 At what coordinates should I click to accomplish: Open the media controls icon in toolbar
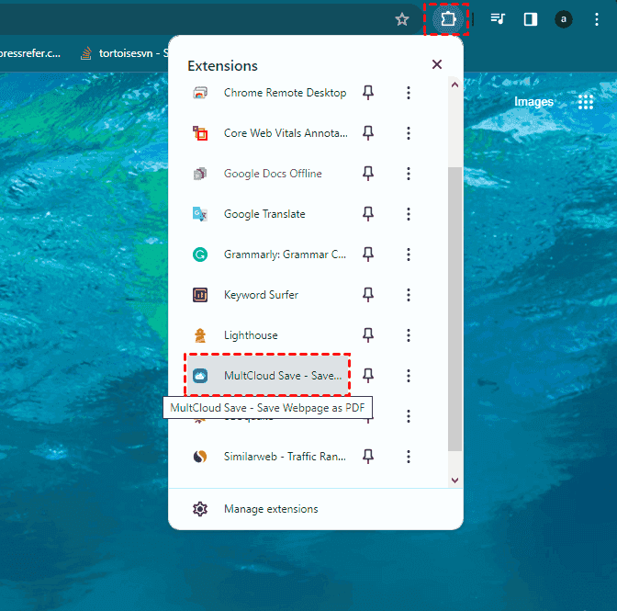click(498, 19)
